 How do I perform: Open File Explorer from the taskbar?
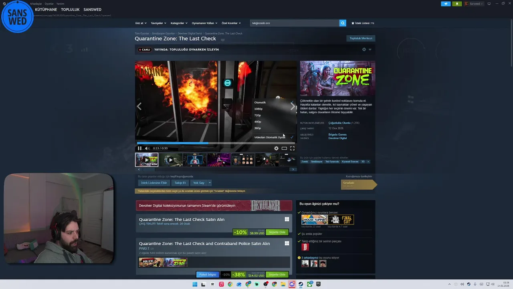[x=283, y=284]
